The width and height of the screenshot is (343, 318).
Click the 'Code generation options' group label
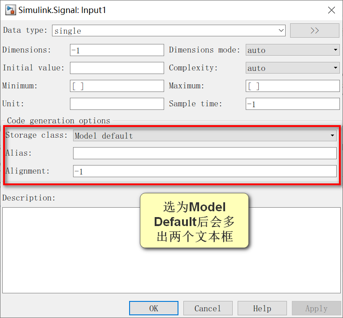click(x=58, y=121)
